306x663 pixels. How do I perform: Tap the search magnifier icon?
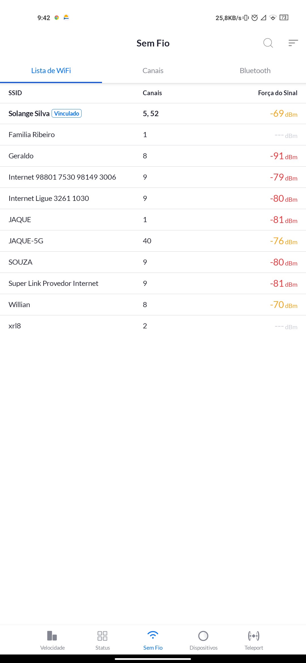tap(268, 43)
